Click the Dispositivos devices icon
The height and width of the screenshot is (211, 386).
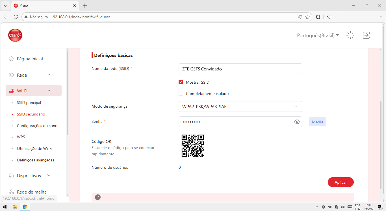[x=11, y=176]
